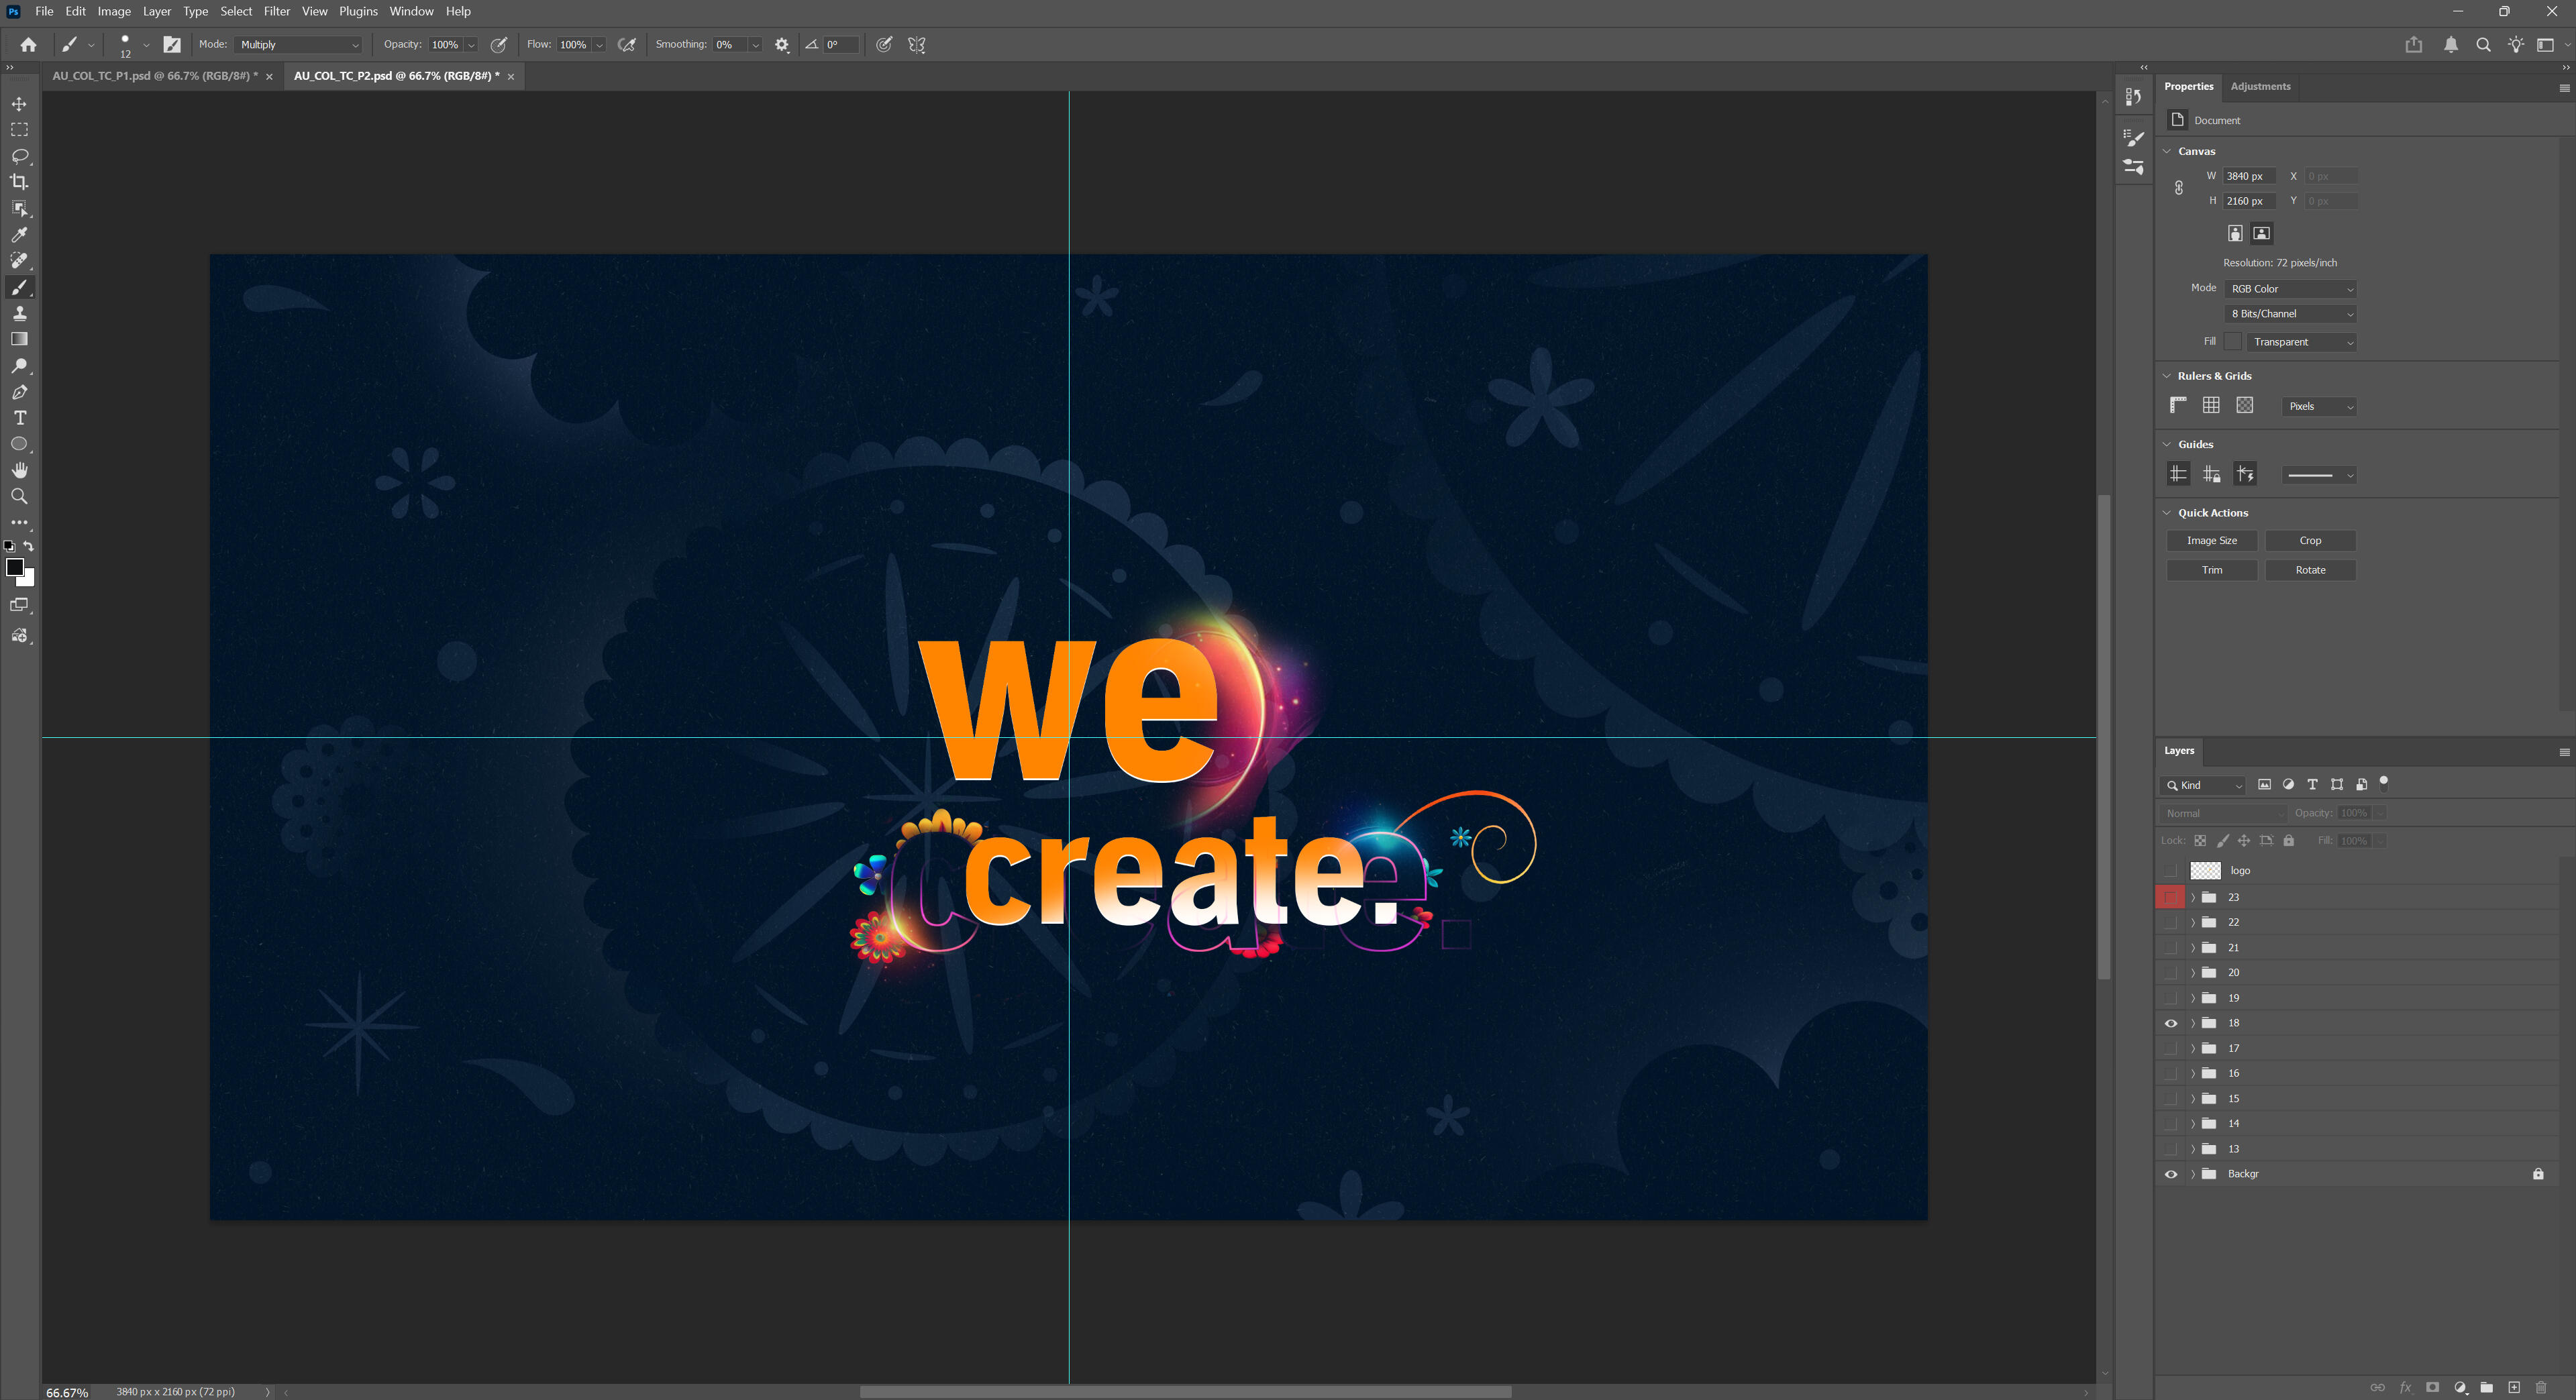Select the Eyedropper tool

click(19, 234)
